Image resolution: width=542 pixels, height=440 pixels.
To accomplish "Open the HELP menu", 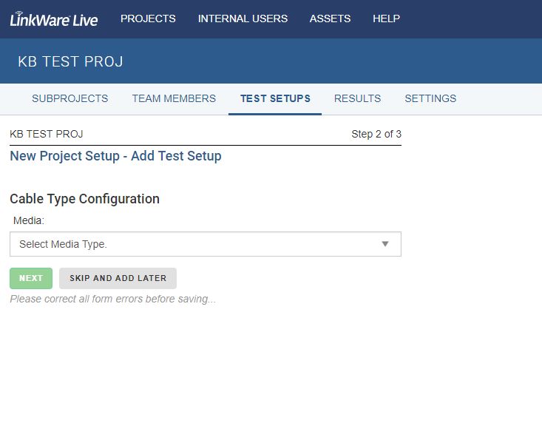I will [386, 18].
